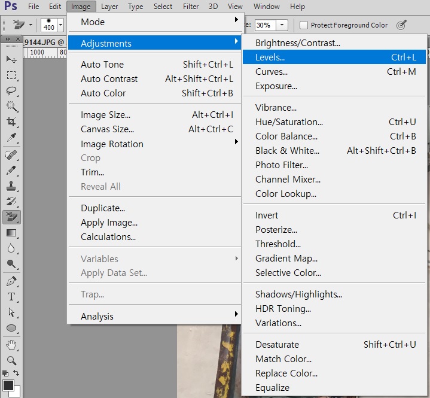Select the History Brush tool
Image resolution: width=430 pixels, height=398 pixels.
(x=11, y=202)
